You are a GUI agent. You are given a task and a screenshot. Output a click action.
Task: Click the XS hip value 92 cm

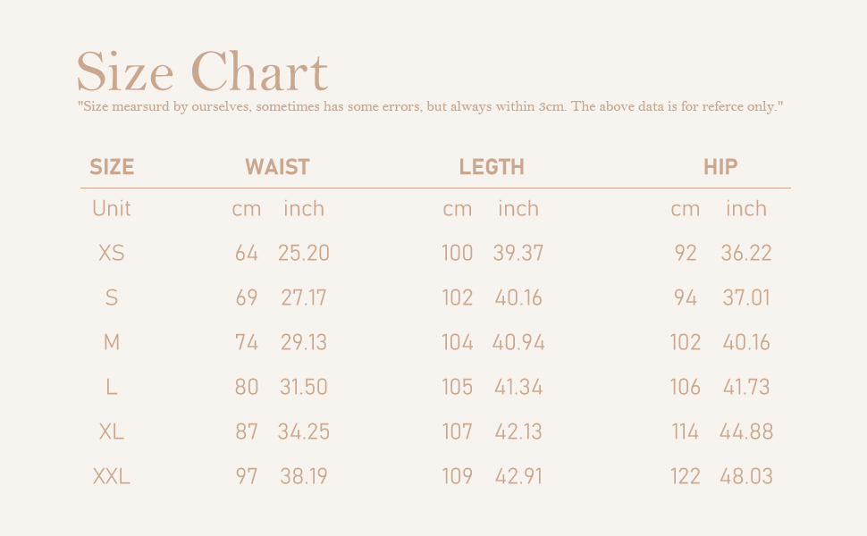685,253
